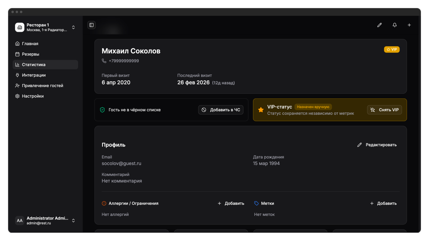This screenshot has height=241, width=429.
Task: Click the blue tag icon near Метки
Action: (256, 203)
